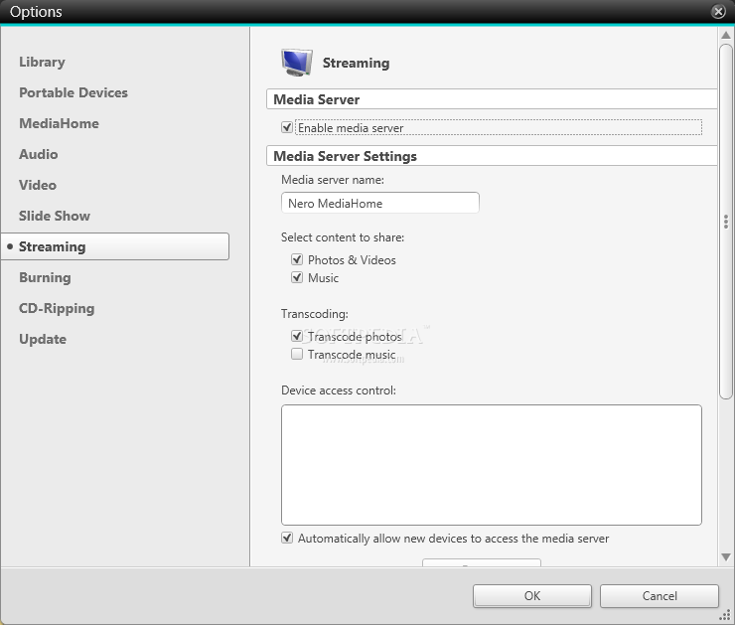Click the media server name field

380,203
